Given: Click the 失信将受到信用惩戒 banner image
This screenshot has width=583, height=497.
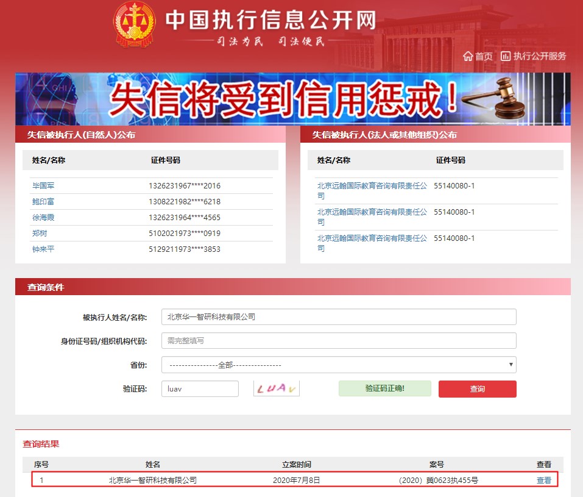Looking at the screenshot, I should coord(292,99).
